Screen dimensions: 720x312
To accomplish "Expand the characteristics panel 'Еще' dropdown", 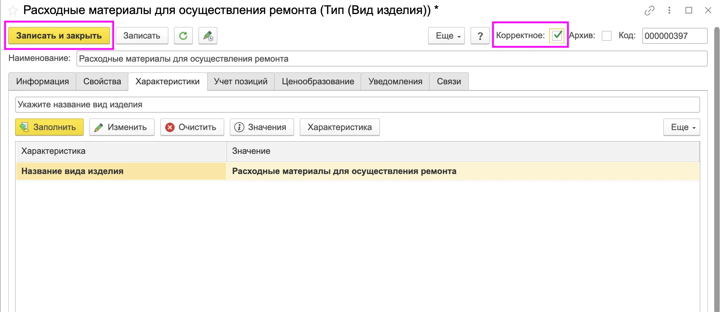I will 682,127.
